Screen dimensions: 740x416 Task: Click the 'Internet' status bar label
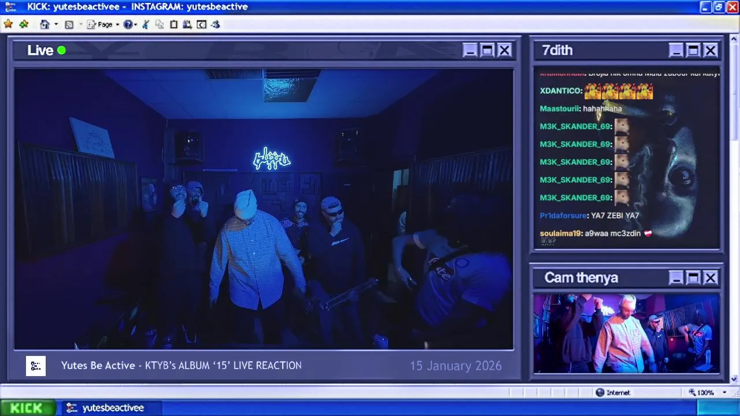[x=618, y=392]
